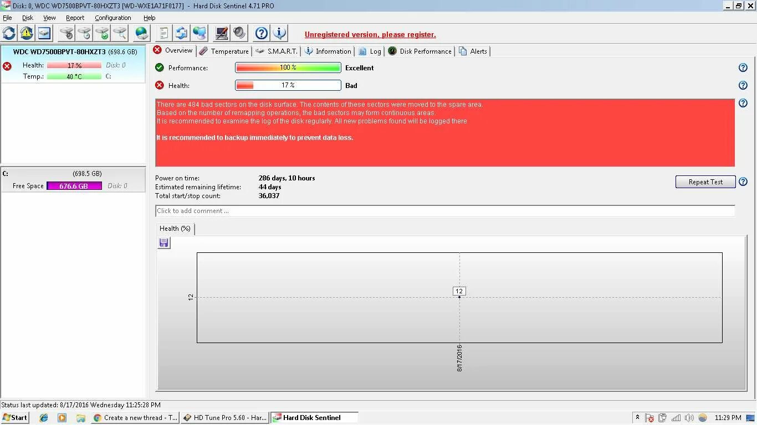Screen dimensions: 757x425
Task: Show hidden tray icons chevron
Action: 637,418
